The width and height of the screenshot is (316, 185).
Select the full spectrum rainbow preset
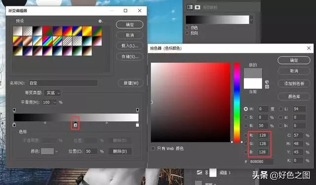coord(47,41)
